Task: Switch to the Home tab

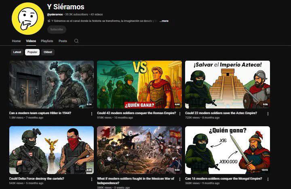Action: [16, 41]
